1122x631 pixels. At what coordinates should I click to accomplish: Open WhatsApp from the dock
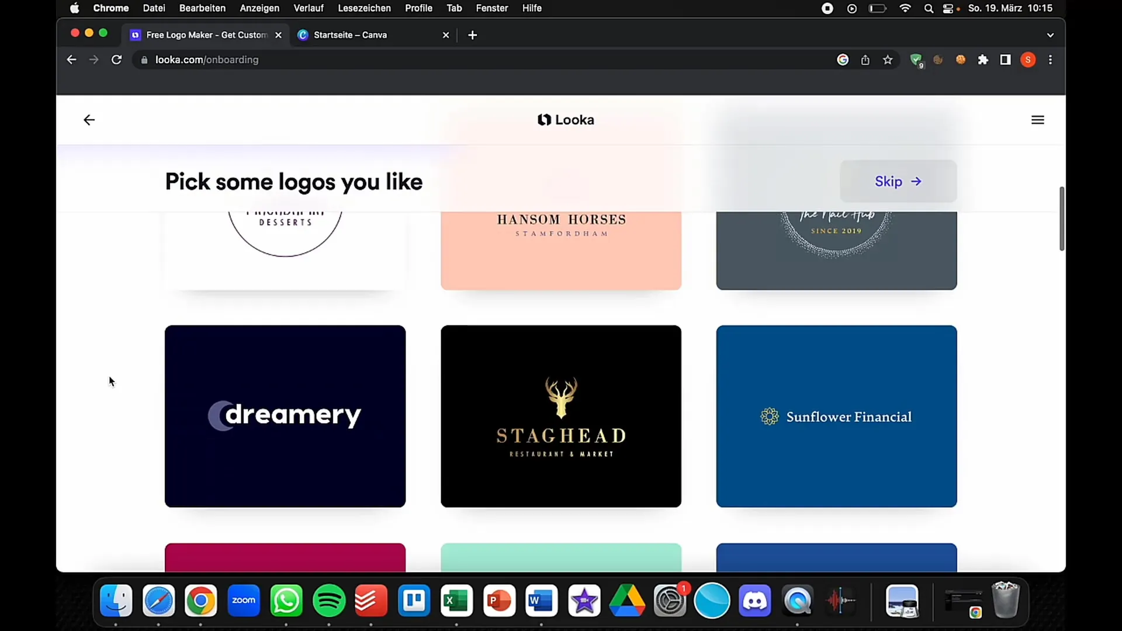286,601
